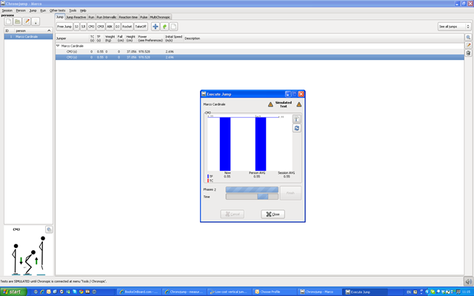The width and height of the screenshot is (474, 296).
Task: Click the Windows start button
Action: point(13,292)
